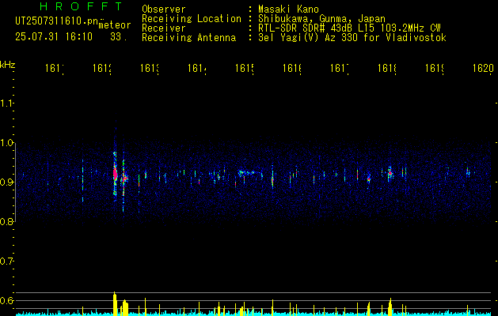Viewport: 498px width, 316px height.
Task: Click the file name UT2507311610.pn
Action: 57,21
